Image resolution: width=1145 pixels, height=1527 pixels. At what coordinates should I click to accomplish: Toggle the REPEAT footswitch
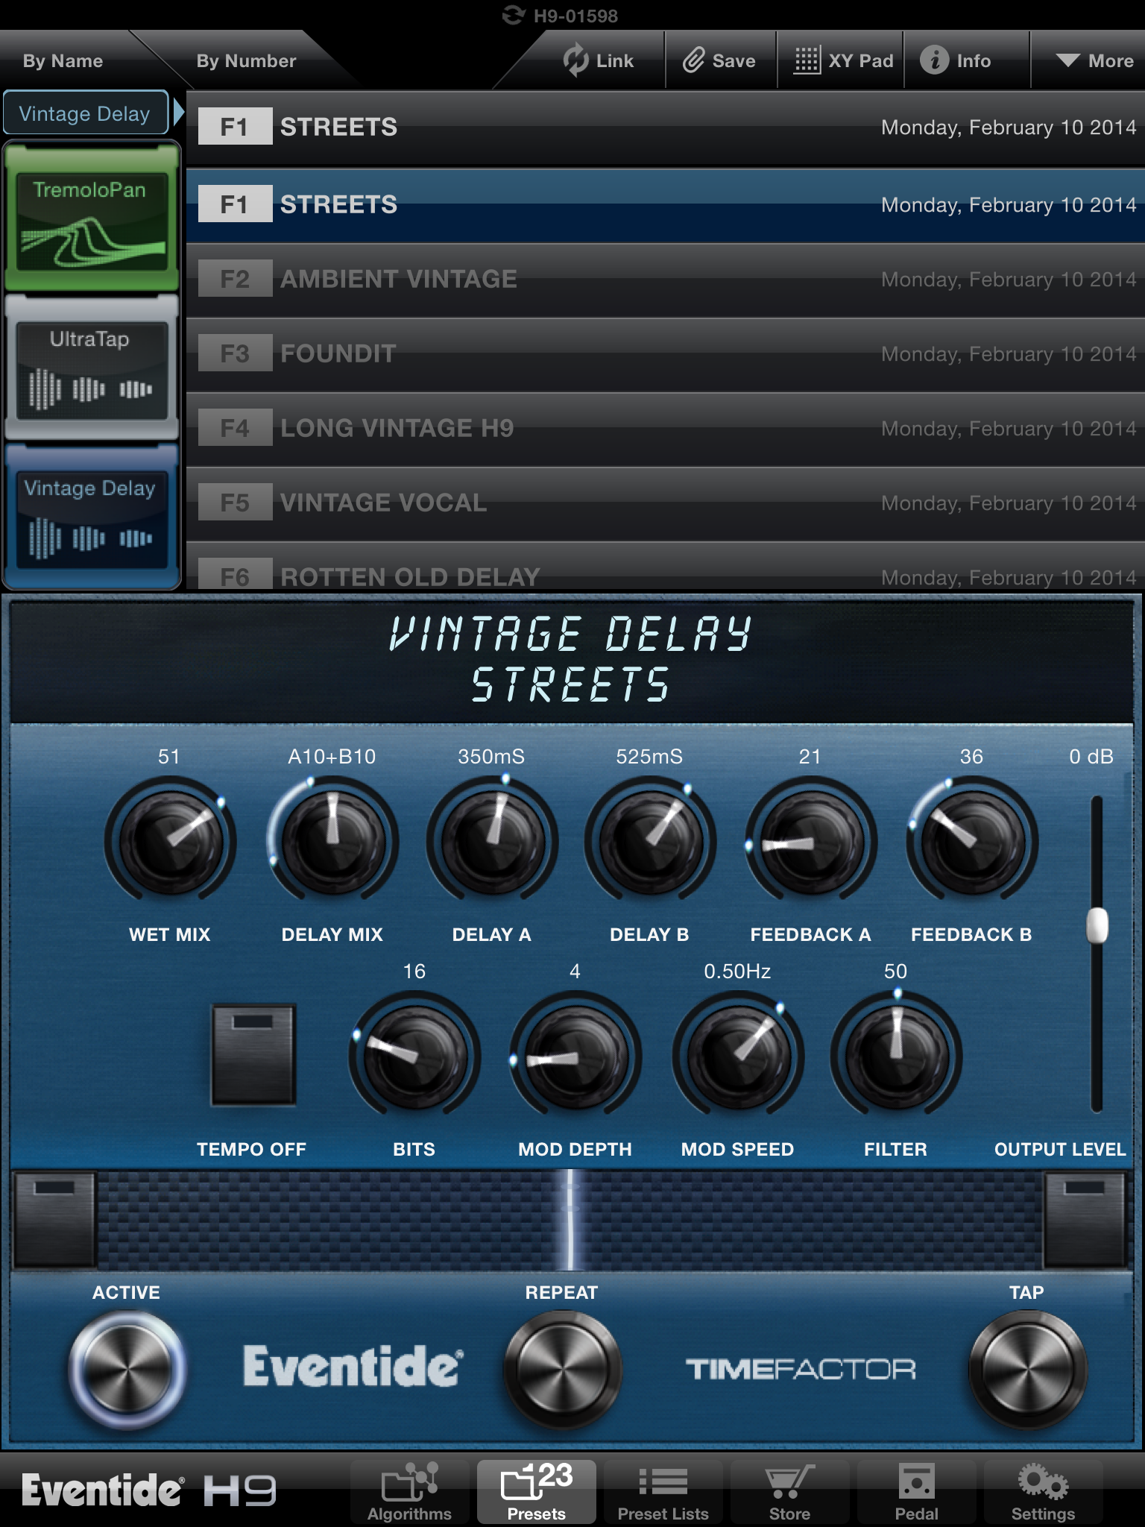pyautogui.click(x=562, y=1369)
